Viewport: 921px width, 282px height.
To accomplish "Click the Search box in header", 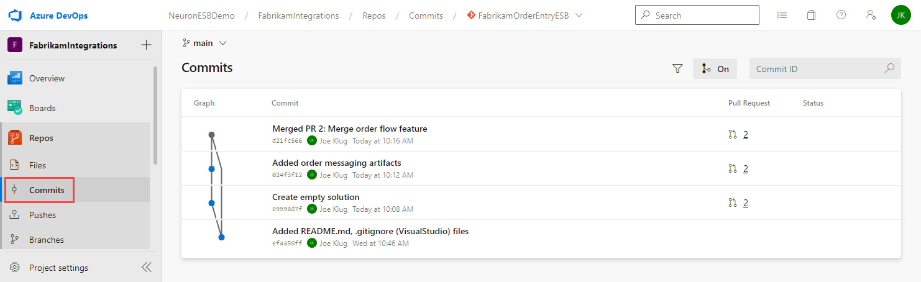I will [697, 16].
